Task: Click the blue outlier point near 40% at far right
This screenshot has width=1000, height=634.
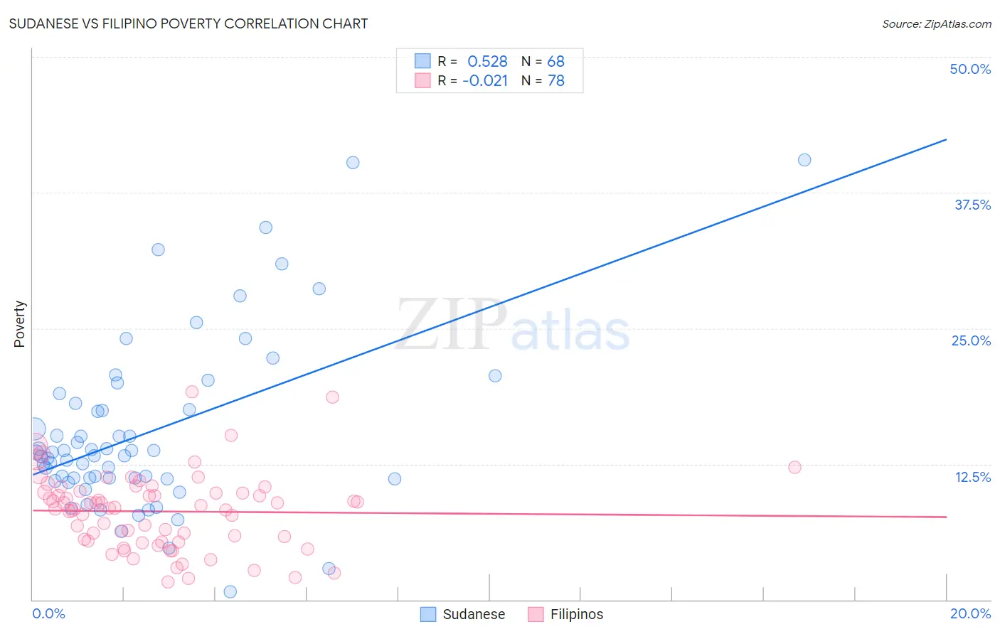Action: tap(804, 160)
